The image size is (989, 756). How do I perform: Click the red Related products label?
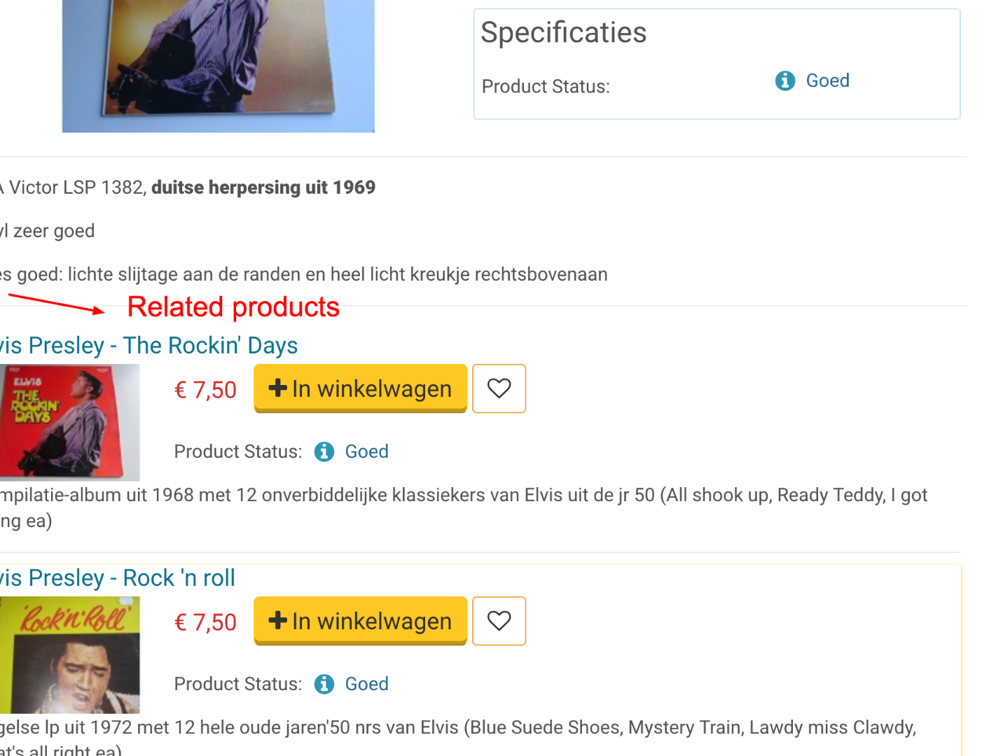[233, 307]
